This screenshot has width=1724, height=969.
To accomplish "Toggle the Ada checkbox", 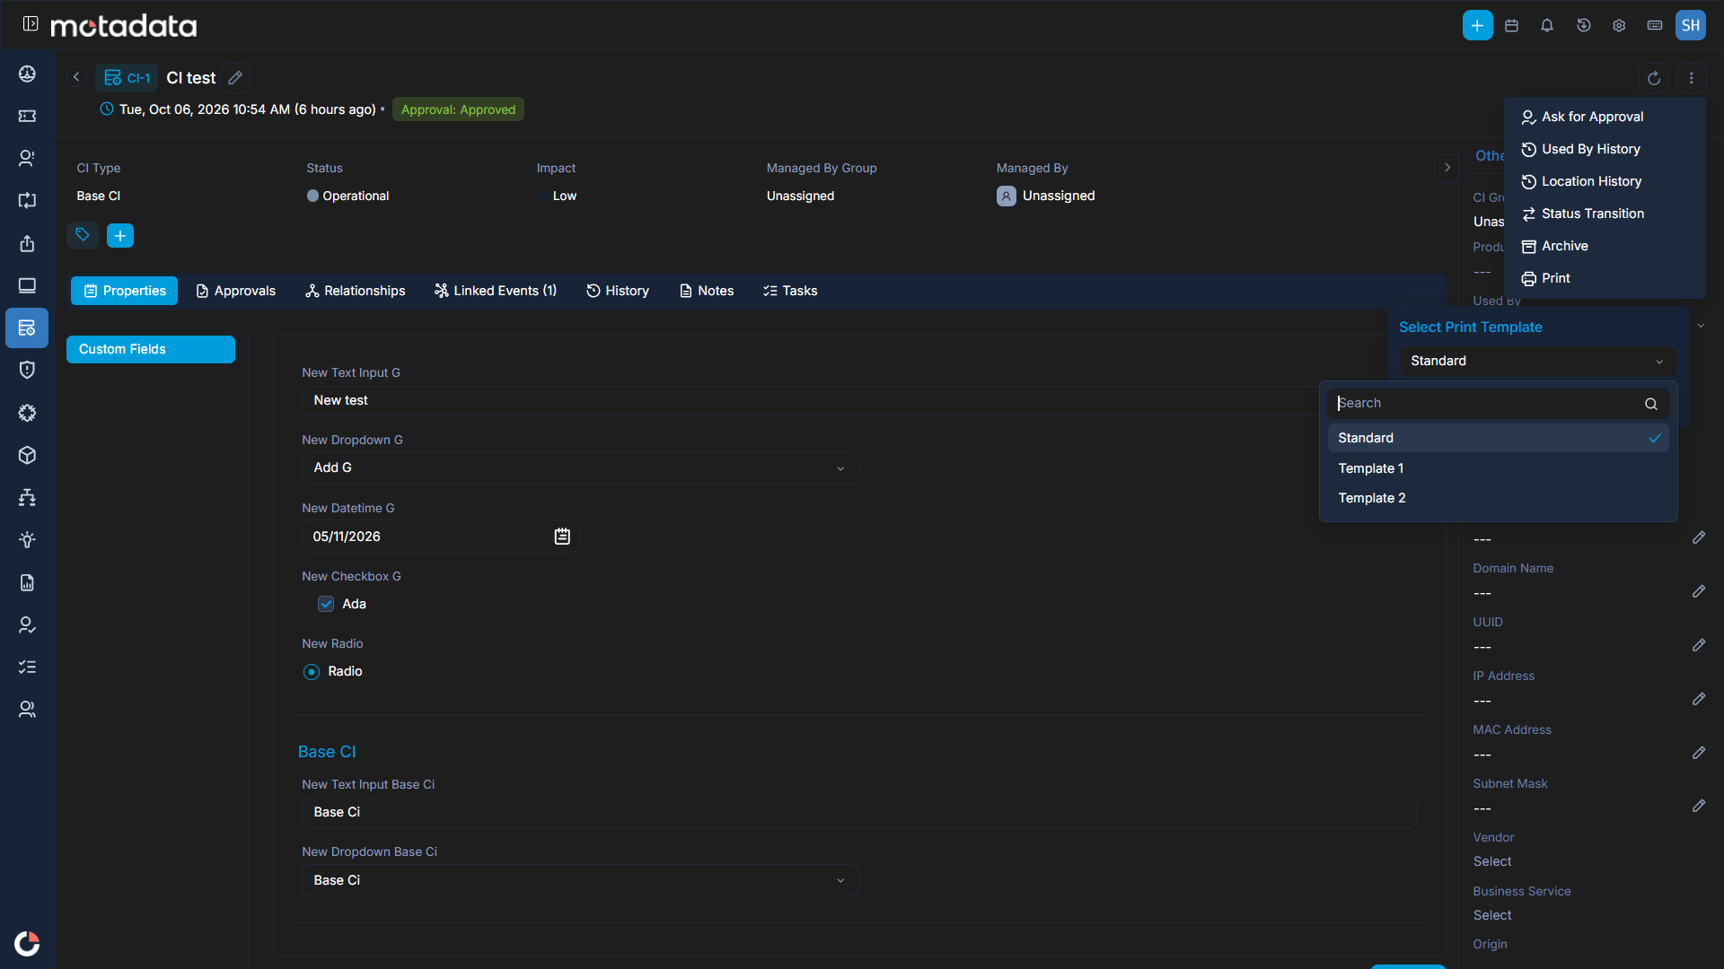I will (326, 604).
